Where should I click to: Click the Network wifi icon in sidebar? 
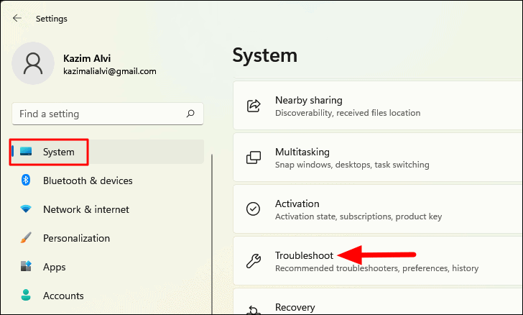click(26, 209)
